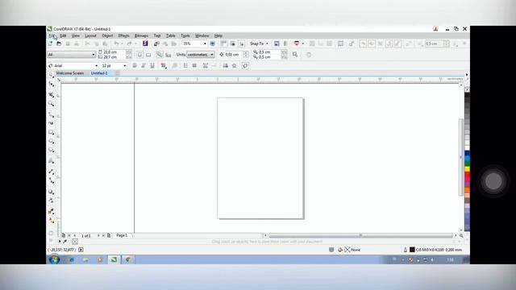Select the Drop Shadow tool
This screenshot has width=516, height=290.
51,192
